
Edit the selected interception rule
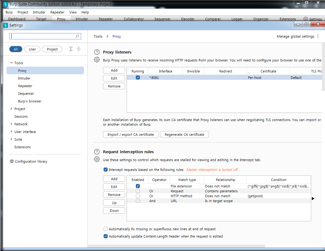(114, 187)
